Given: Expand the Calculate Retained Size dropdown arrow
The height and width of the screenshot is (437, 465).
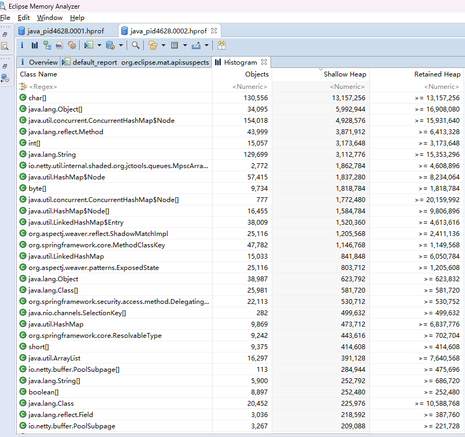Looking at the screenshot, I should point(185,45).
